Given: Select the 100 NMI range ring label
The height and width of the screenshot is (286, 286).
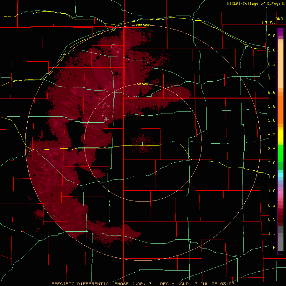Looking at the screenshot, I should (143, 25).
